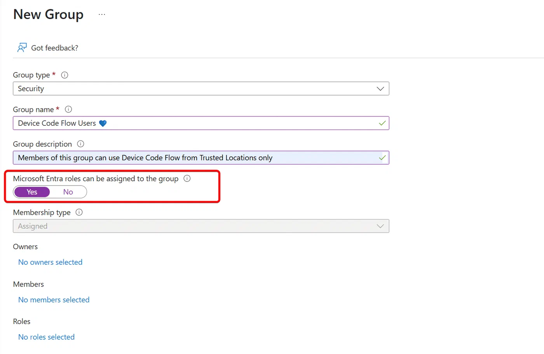
Task: Open No members selected link
Action: 54,300
